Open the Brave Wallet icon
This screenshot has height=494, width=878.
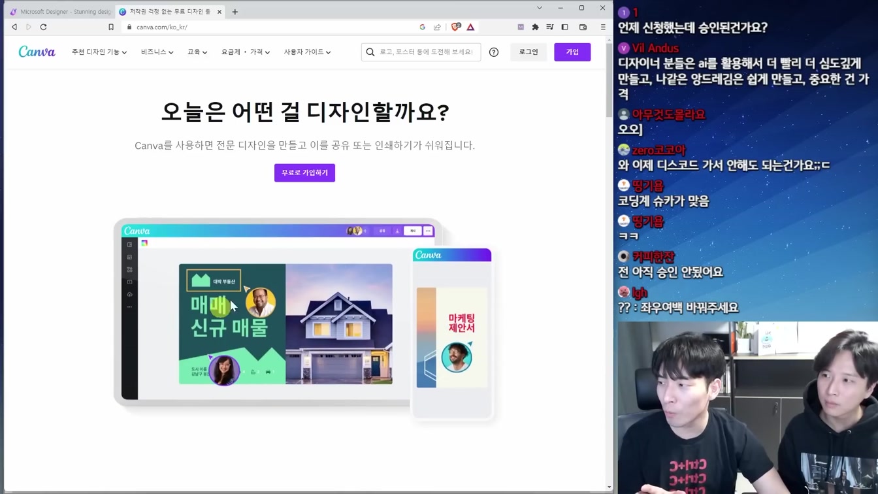coord(583,27)
